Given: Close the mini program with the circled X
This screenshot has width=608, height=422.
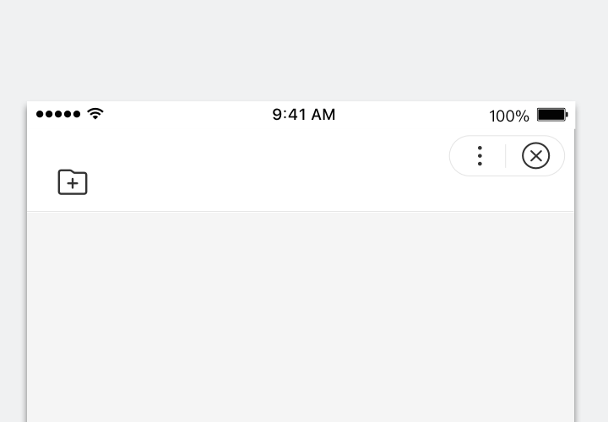Looking at the screenshot, I should pos(535,156).
